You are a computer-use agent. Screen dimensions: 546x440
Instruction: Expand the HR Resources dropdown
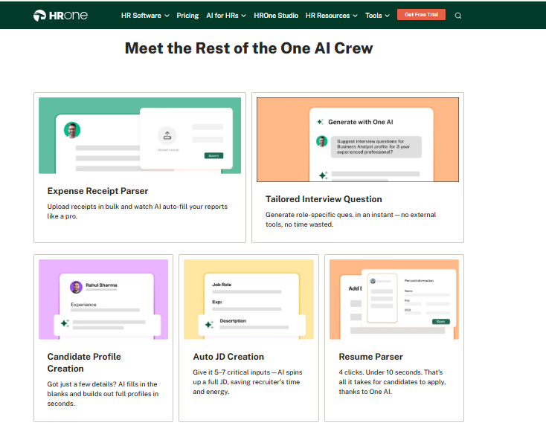click(331, 16)
